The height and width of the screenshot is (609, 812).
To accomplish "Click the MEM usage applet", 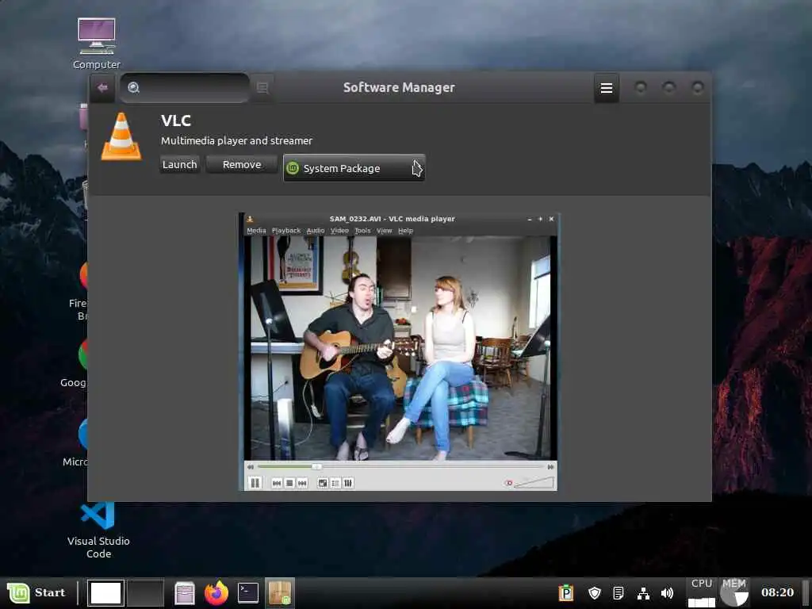I will (733, 593).
